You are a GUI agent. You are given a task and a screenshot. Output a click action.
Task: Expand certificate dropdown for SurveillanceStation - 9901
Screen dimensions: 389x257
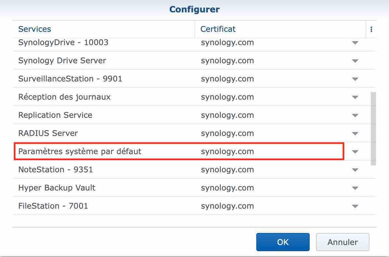355,79
